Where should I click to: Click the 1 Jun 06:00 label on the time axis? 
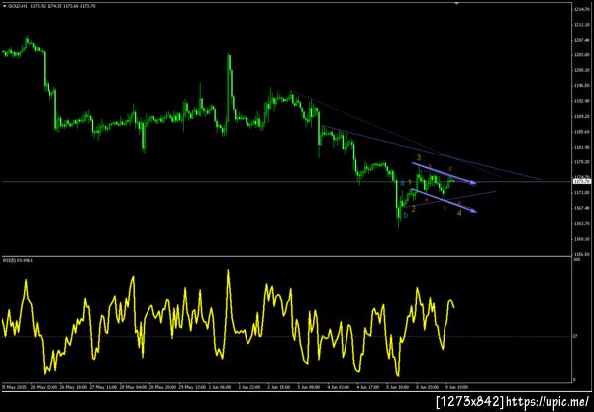click(x=220, y=387)
